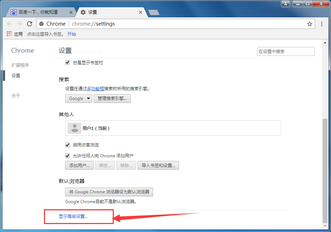Screen dimensions: 331x232
Task: Click text Google Chrome目前不是默认浏览器。
Action: [x=101, y=202]
